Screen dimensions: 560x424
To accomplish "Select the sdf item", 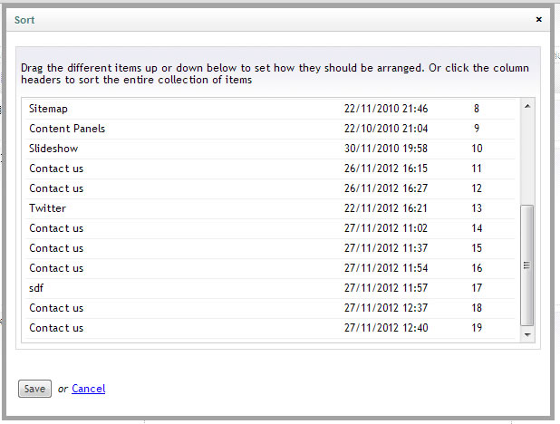I will [x=37, y=288].
